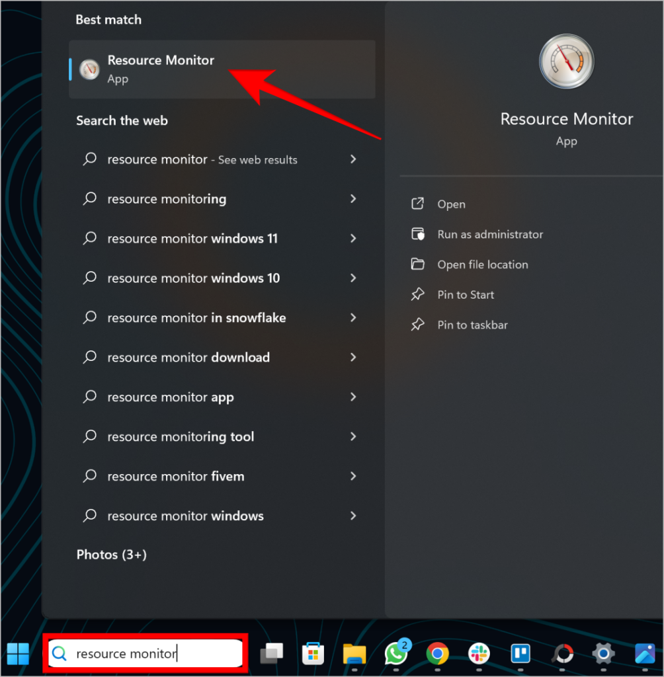664x677 pixels.
Task: Open Task View on the taskbar
Action: click(272, 653)
